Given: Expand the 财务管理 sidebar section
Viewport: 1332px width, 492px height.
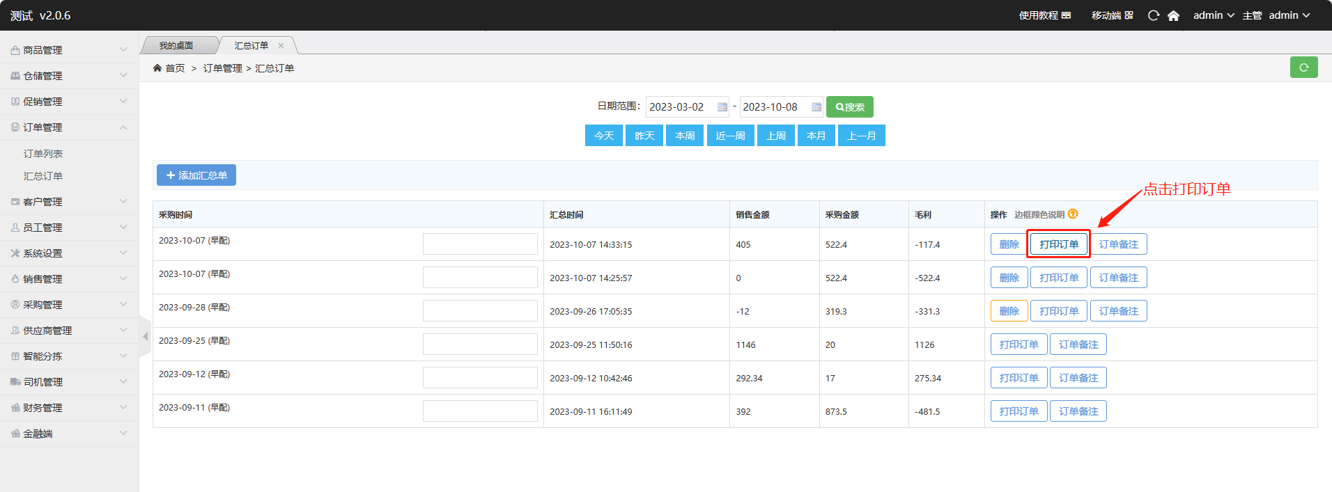Looking at the screenshot, I should click(69, 408).
